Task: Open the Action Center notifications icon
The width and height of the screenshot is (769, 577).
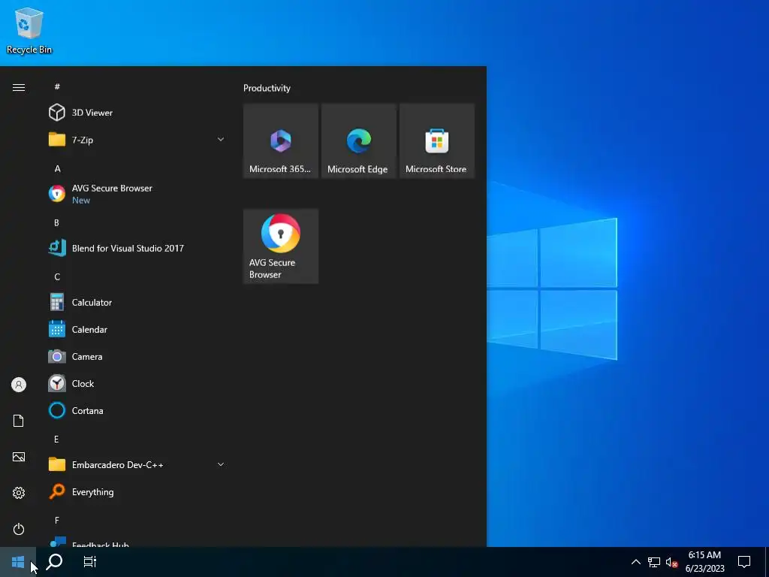Action: [x=744, y=562]
